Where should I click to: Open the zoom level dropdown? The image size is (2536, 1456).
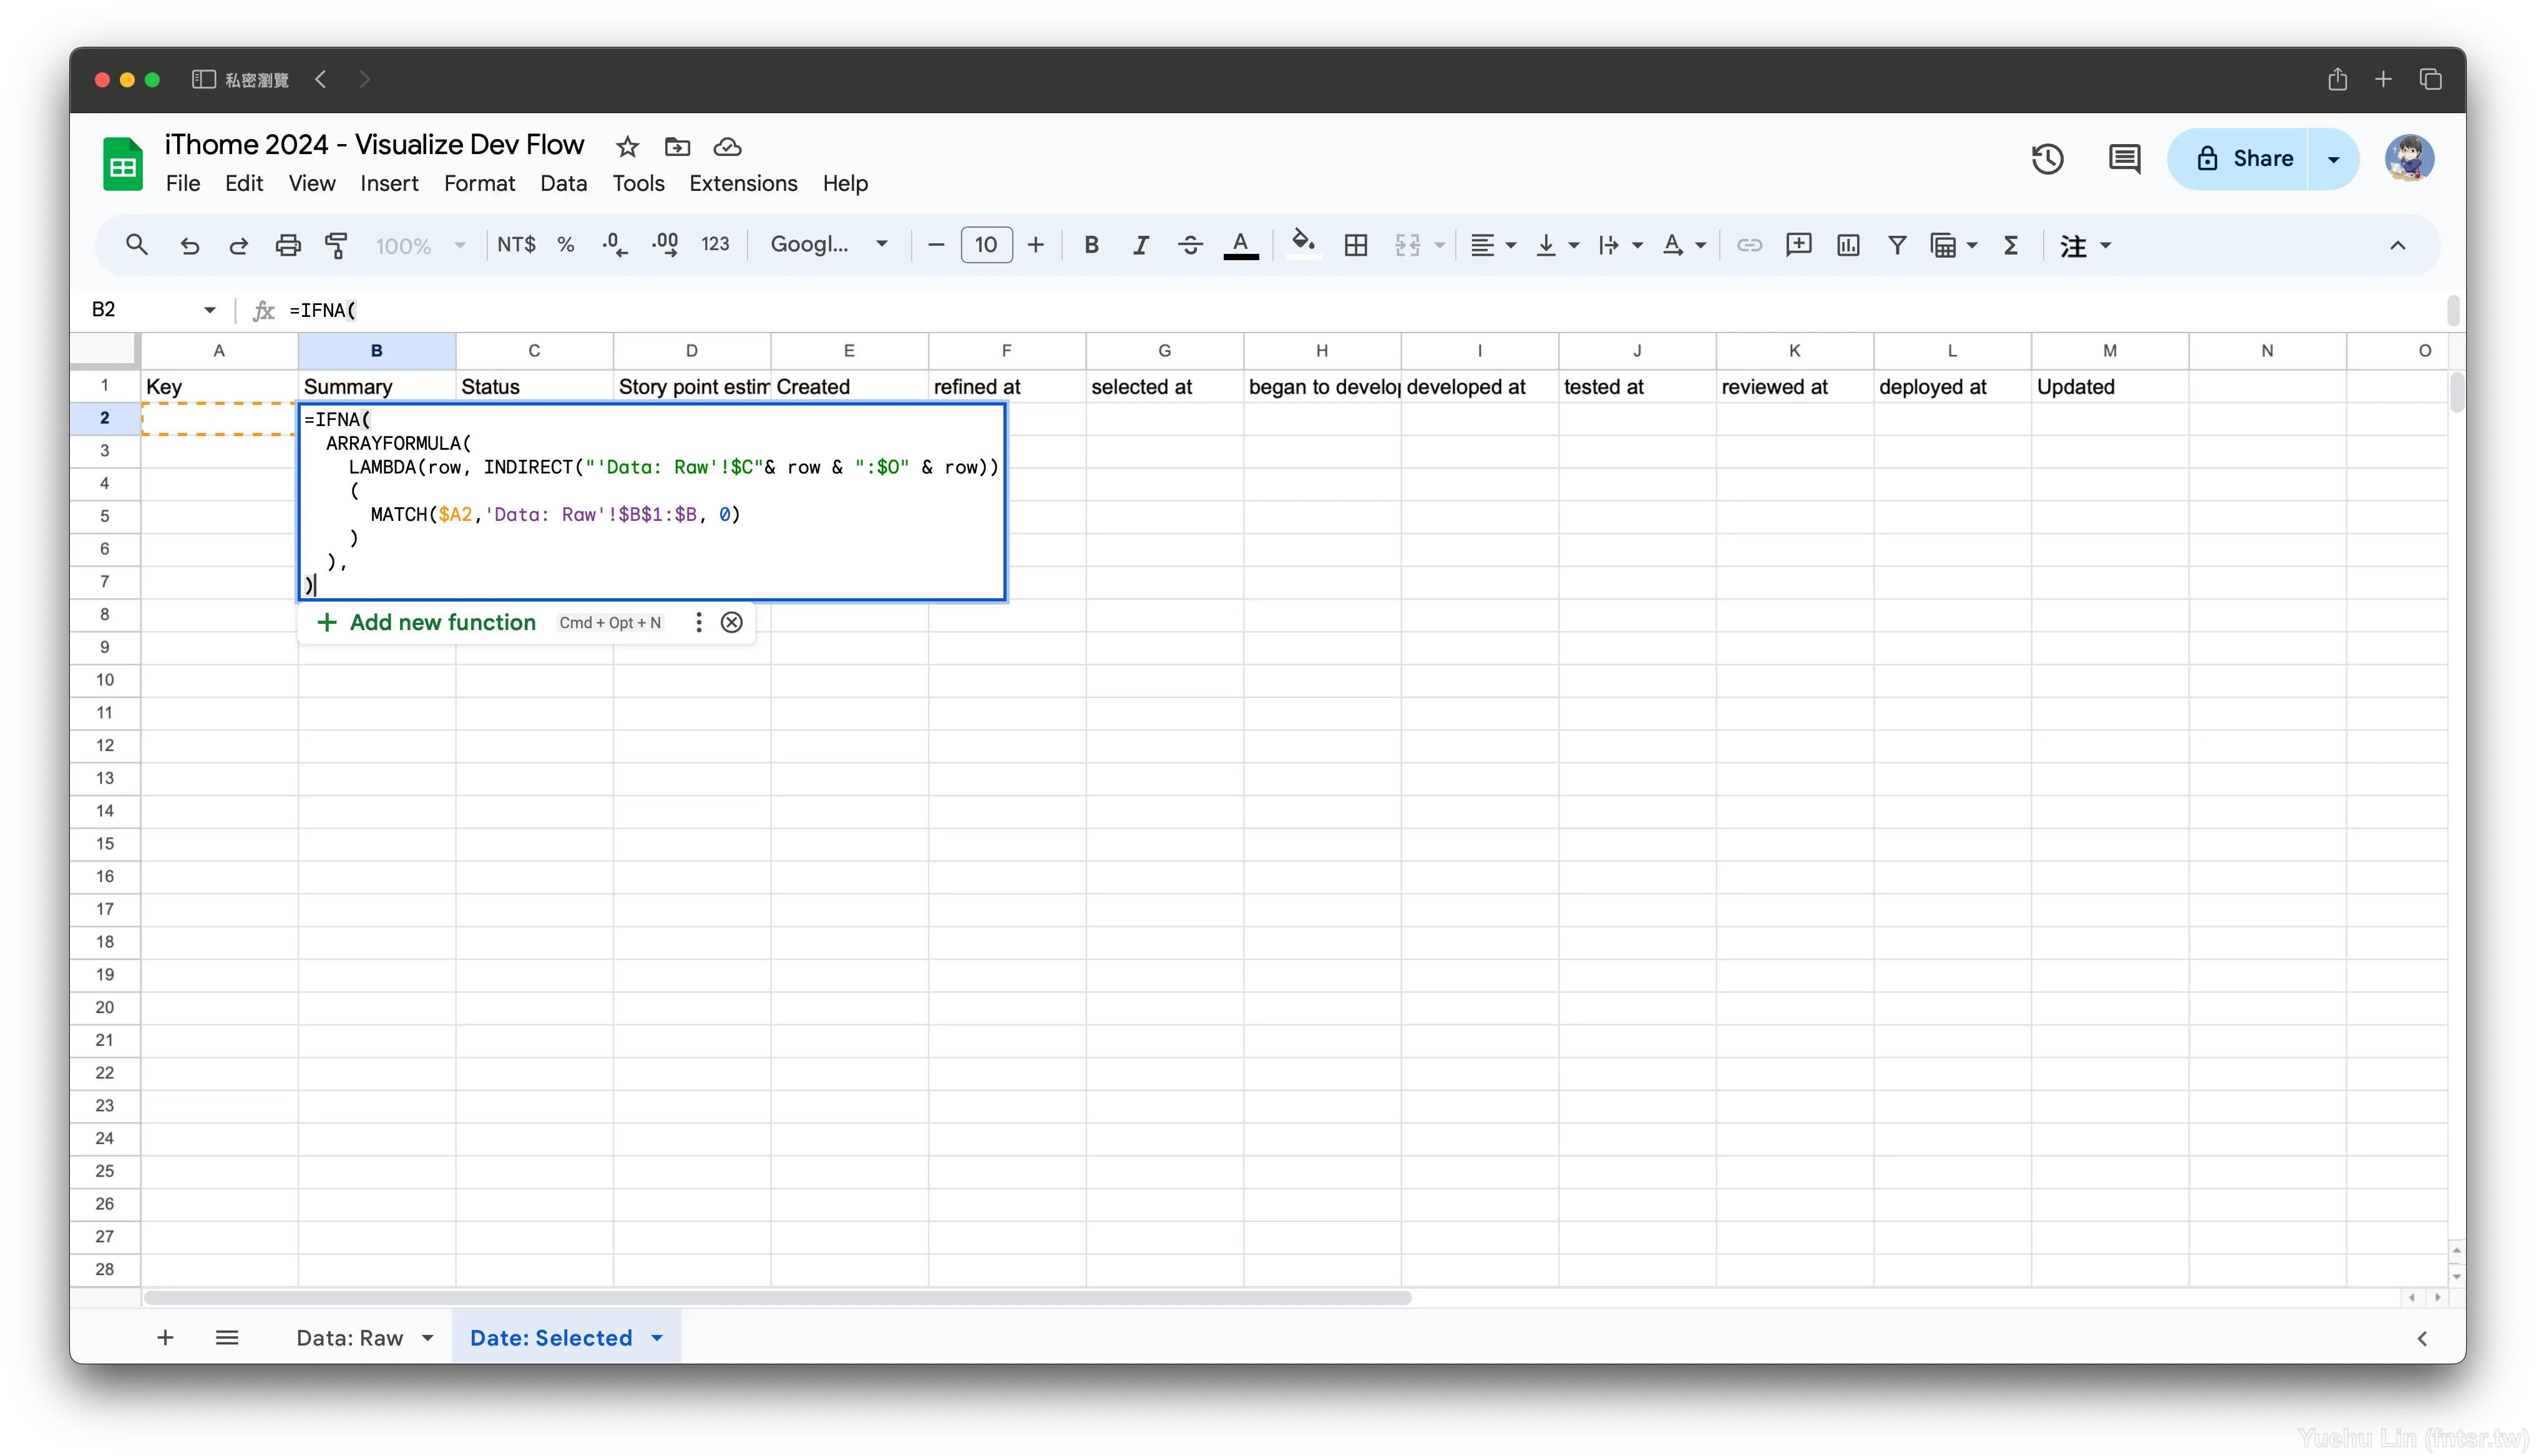click(420, 245)
